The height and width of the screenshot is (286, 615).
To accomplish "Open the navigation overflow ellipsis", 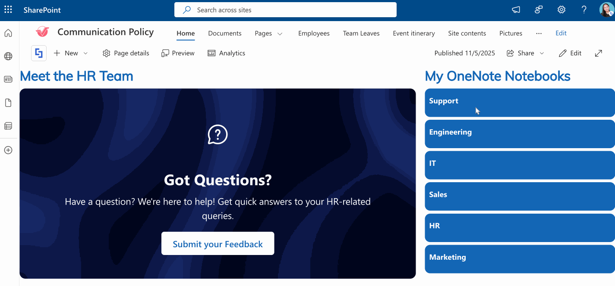I will (539, 33).
